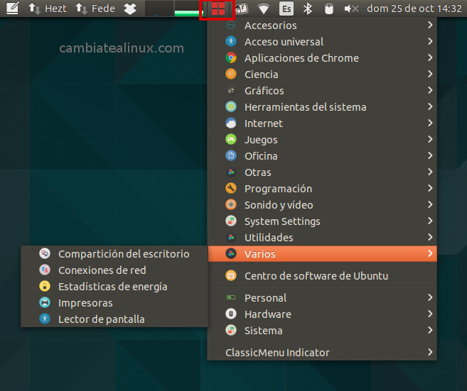
Task: Click the Fede network speed indicator
Action: pos(95,9)
